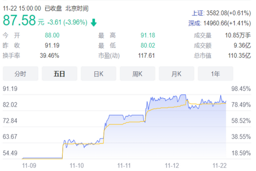Click the 市盈(动) label
Image resolution: width=256 pixels, height=171 pixels.
(x=109, y=56)
